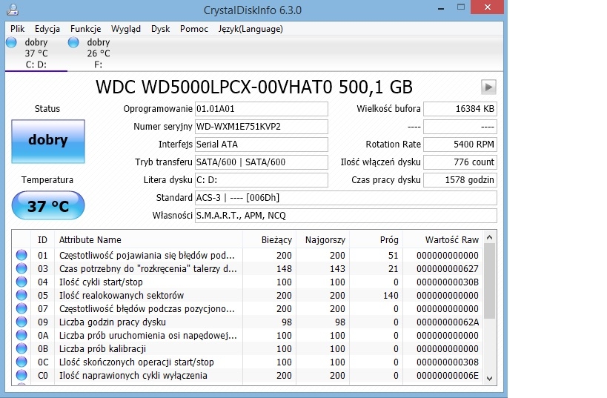The height and width of the screenshot is (398, 607).
Task: Click status orb for attribute 07
Action: (21, 308)
